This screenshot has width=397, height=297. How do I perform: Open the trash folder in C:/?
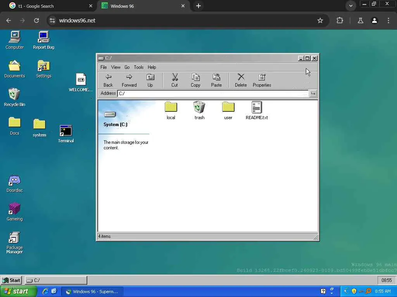point(199,110)
